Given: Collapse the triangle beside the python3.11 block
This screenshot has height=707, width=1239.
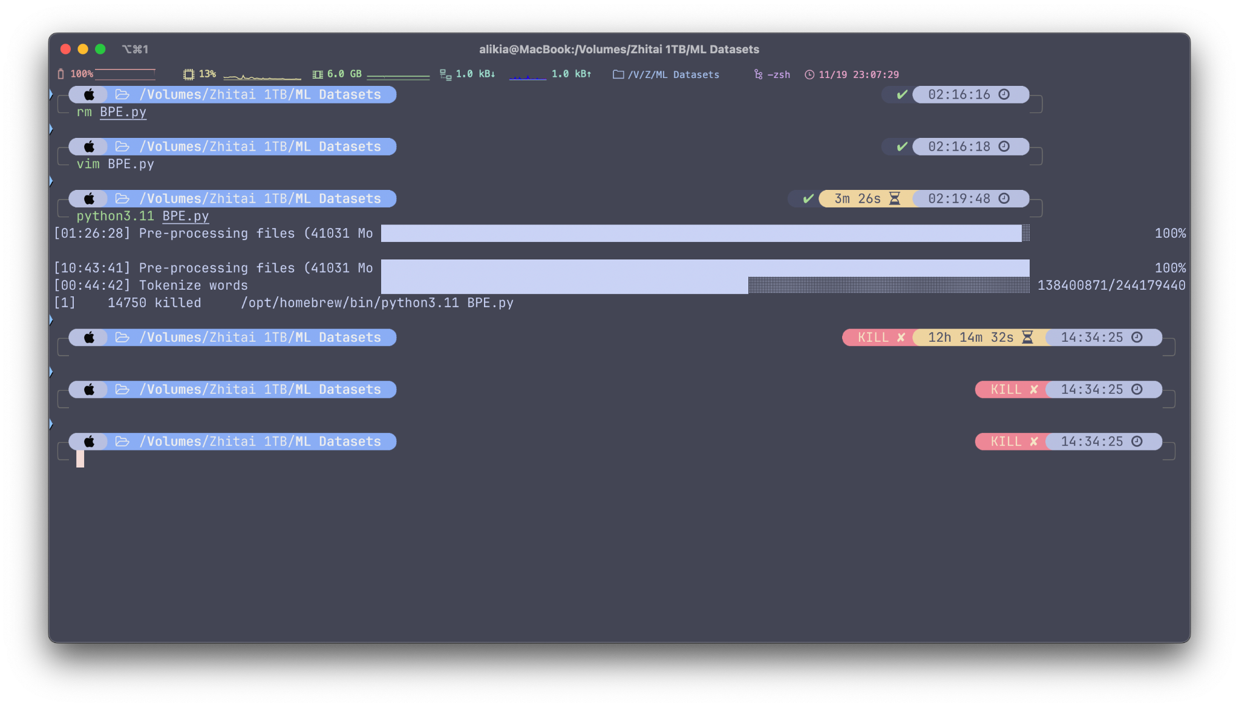Looking at the screenshot, I should [x=51, y=181].
